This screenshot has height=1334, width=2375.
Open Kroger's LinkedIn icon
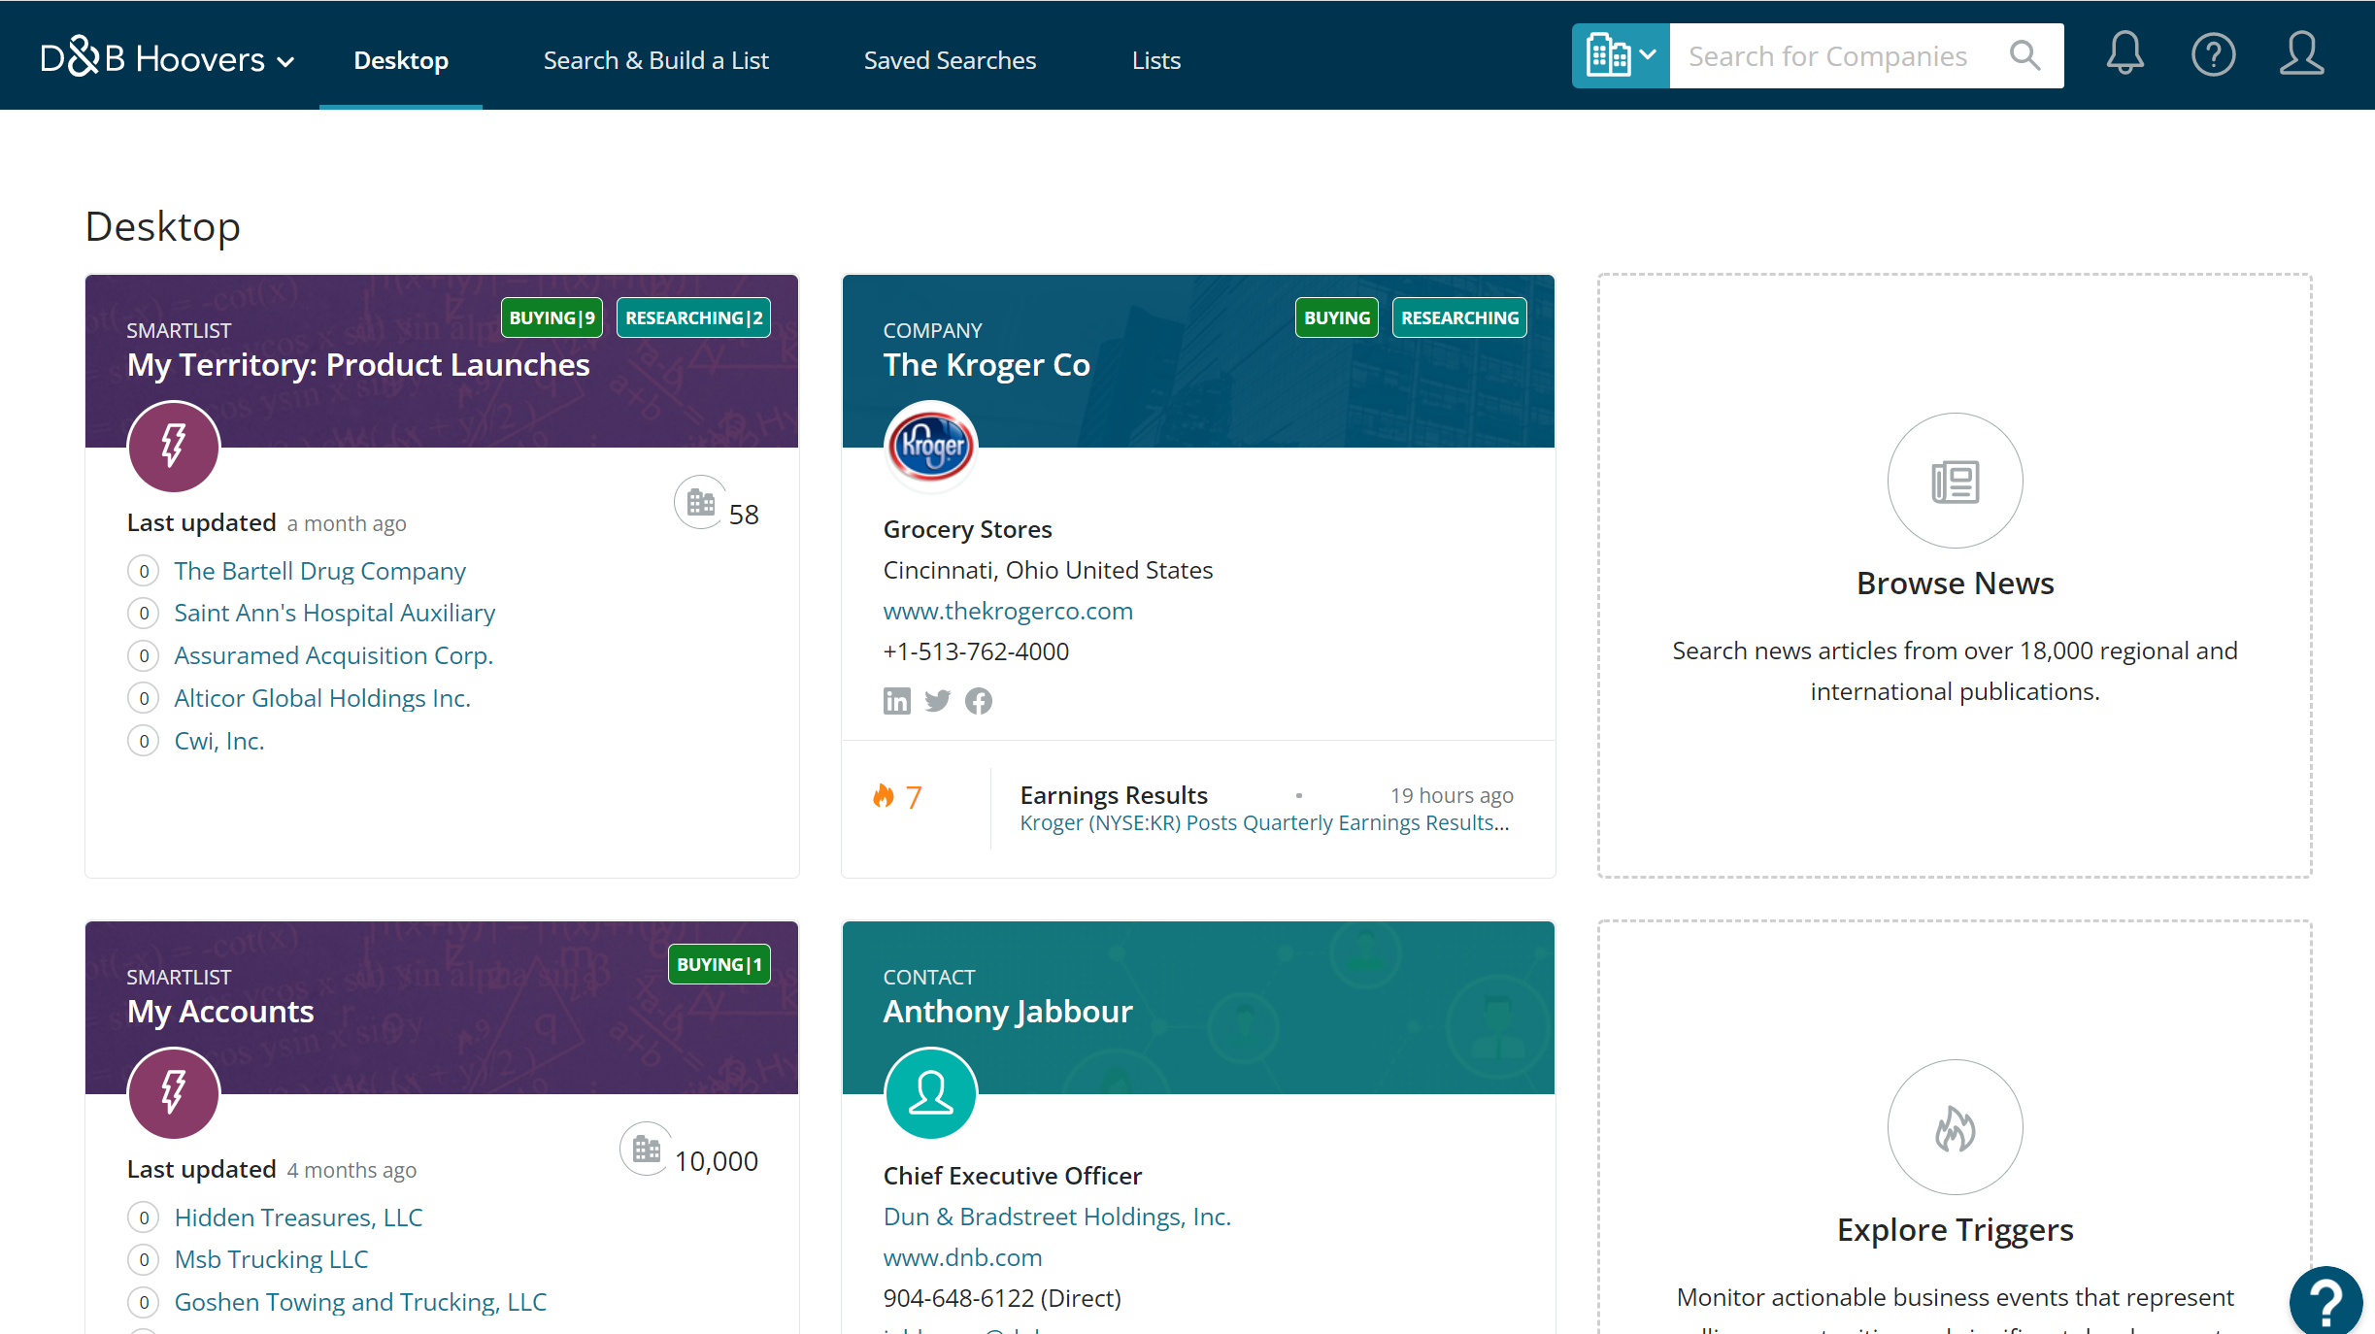896,701
